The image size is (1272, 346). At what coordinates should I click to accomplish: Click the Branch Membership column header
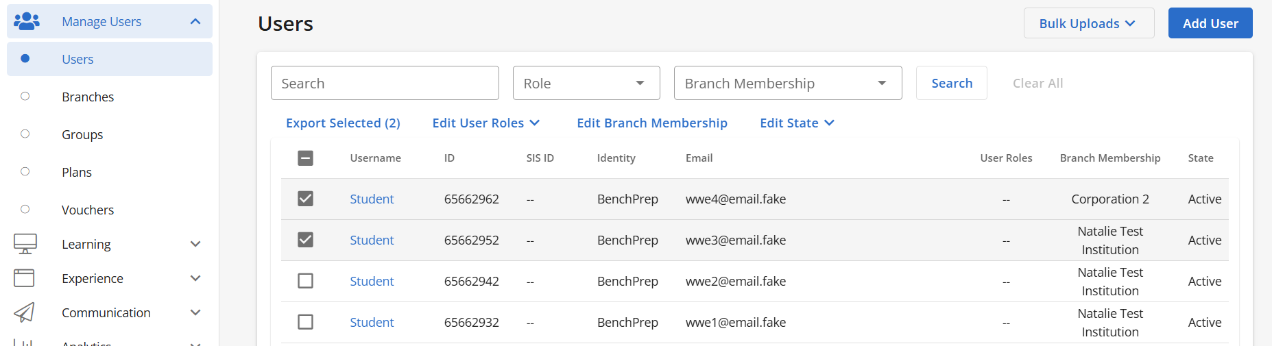(x=1110, y=158)
